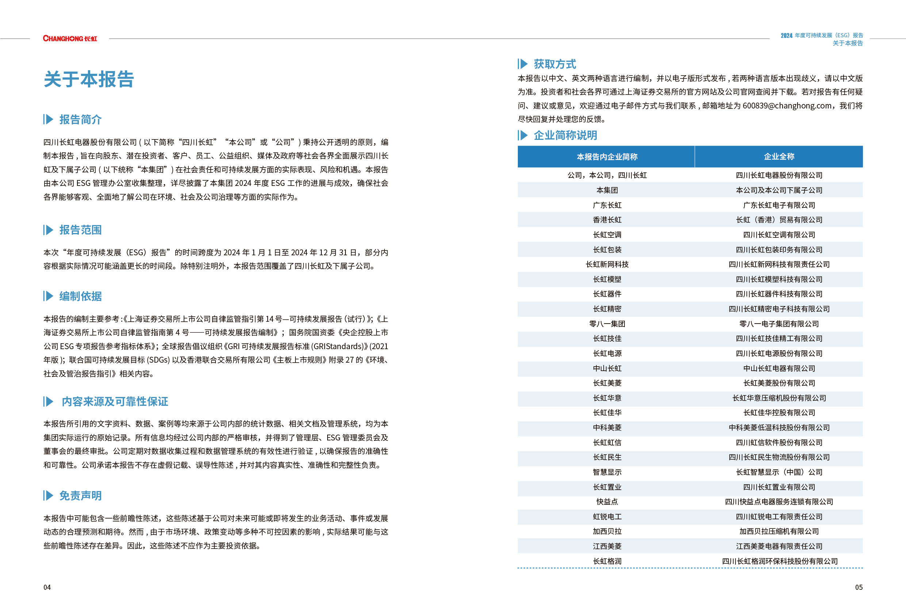Viewport: 906px width, 615px height.
Task: Click the cell 长虹新网科技
Action: pyautogui.click(x=607, y=264)
